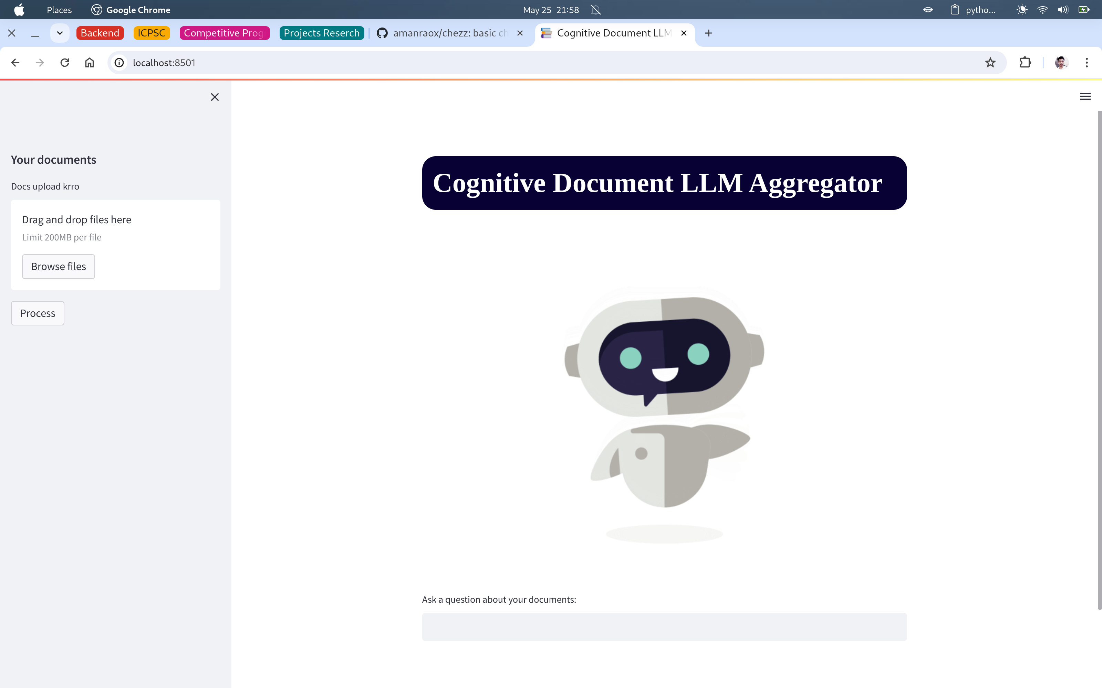The width and height of the screenshot is (1102, 688).
Task: Close the sidebar with the X icon
Action: coord(215,97)
